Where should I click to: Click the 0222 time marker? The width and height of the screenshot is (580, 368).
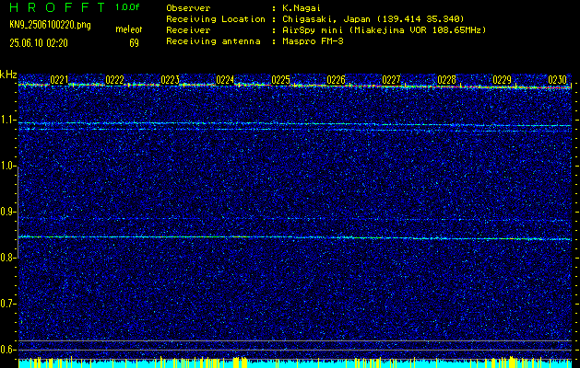[114, 80]
